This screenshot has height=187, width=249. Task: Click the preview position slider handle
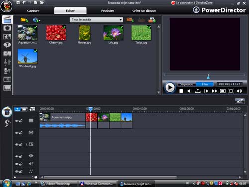[x=208, y=77]
